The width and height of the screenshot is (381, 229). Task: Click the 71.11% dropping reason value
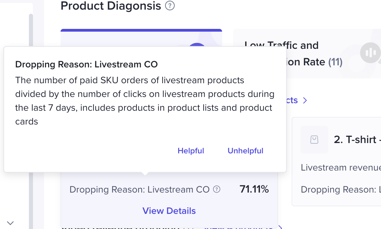point(254,189)
